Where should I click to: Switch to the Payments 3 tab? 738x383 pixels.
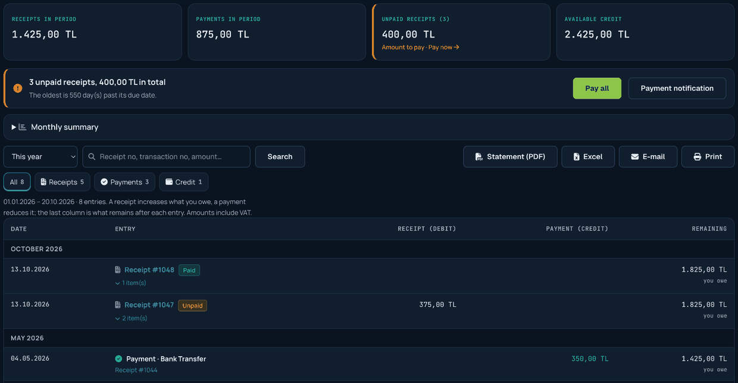[x=125, y=182]
